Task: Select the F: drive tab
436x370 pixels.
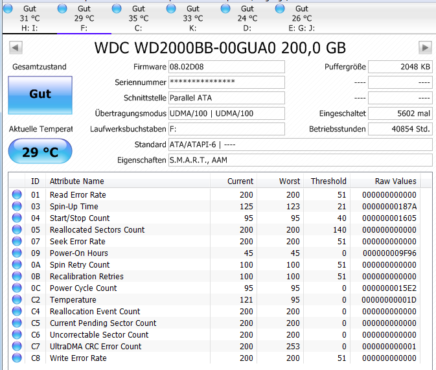Action: point(84,18)
